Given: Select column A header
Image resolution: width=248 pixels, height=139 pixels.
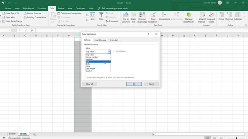Looking at the screenshot, I should (3, 36).
